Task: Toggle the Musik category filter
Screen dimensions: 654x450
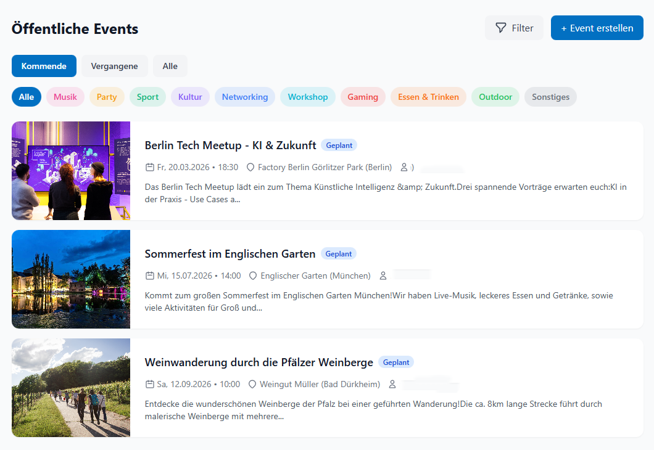Action: pyautogui.click(x=65, y=97)
